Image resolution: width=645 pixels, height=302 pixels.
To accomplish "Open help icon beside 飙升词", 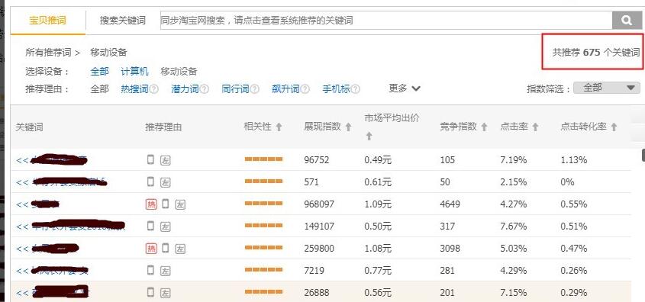I will click(305, 88).
